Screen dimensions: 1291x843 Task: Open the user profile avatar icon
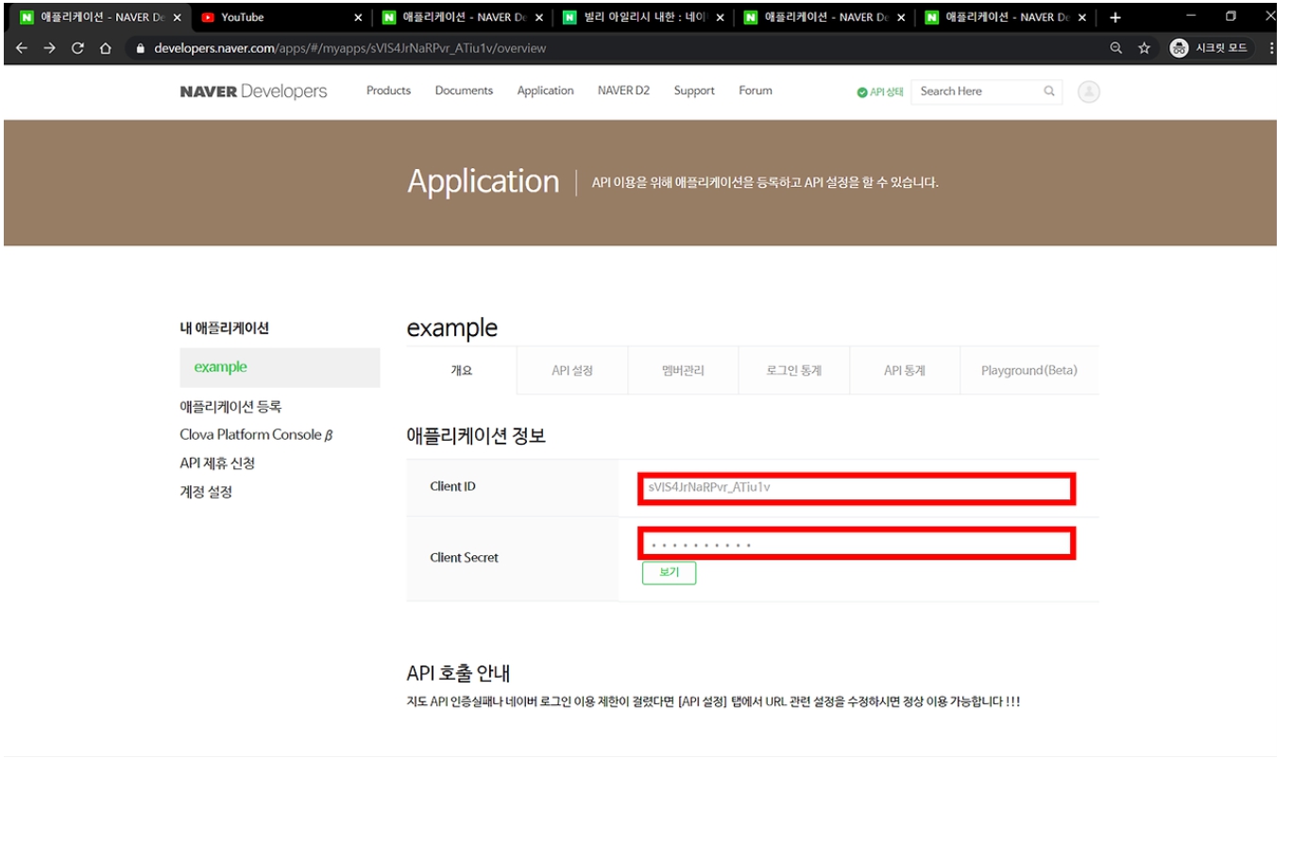1089,92
